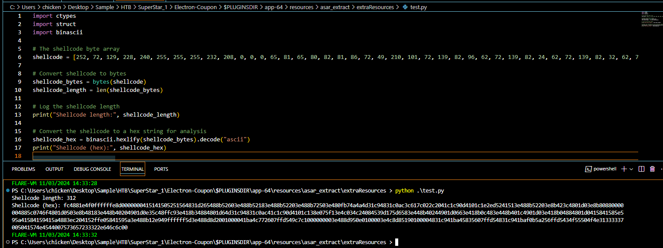Open the OUTPUT tab

(54, 169)
